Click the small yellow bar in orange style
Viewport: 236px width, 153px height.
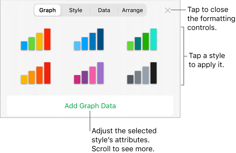tap(24, 79)
